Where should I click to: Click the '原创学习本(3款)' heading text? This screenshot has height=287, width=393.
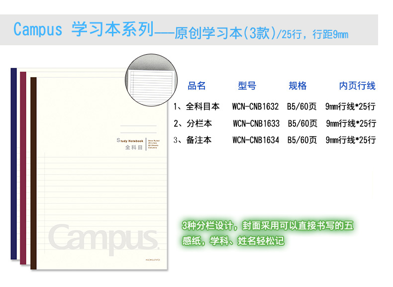click(225, 33)
